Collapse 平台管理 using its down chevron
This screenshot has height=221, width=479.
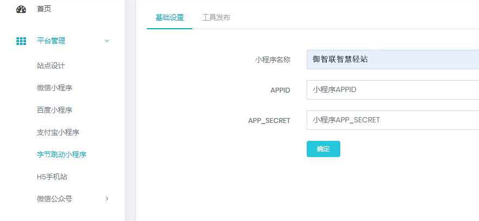(x=107, y=41)
